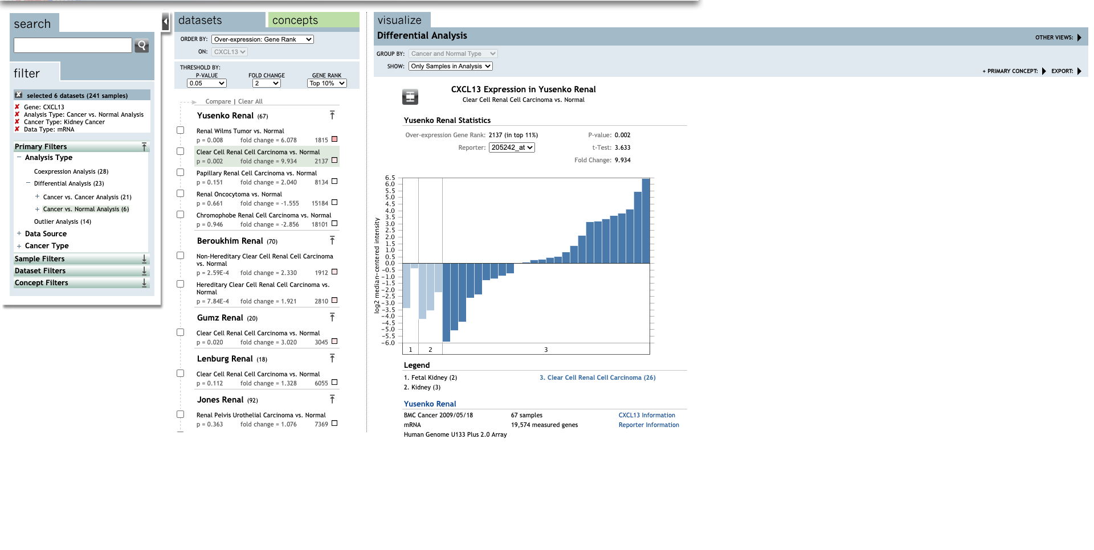
Task: Open the Other Views arrow menu
Action: point(1079,38)
